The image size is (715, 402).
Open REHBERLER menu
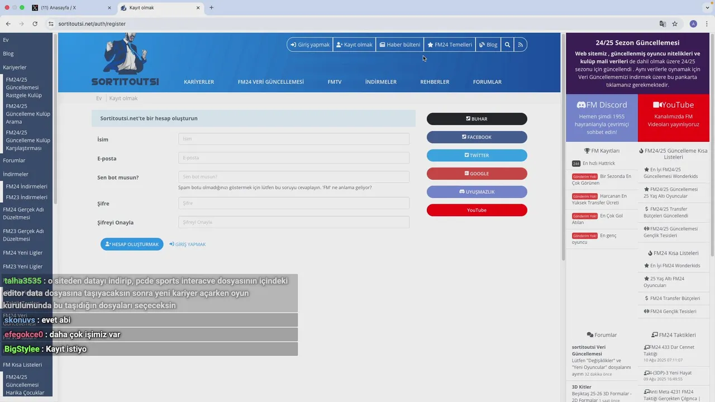pos(435,82)
